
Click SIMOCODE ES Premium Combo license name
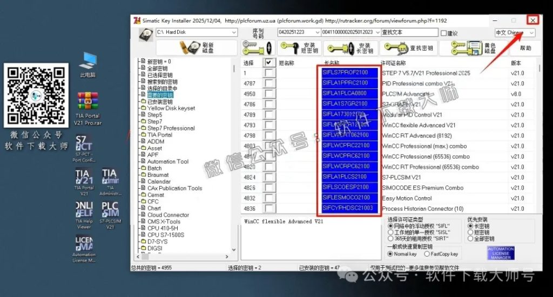[x=422, y=188]
